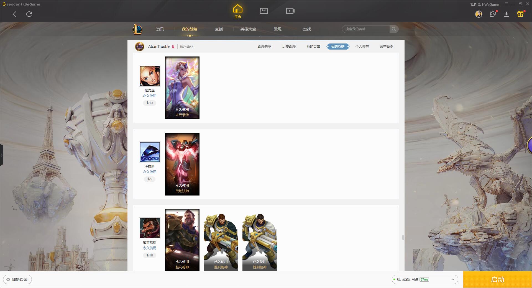Click 永久使用 label under 格雷福斯
Viewport: 532px width, 288px height.
150,248
